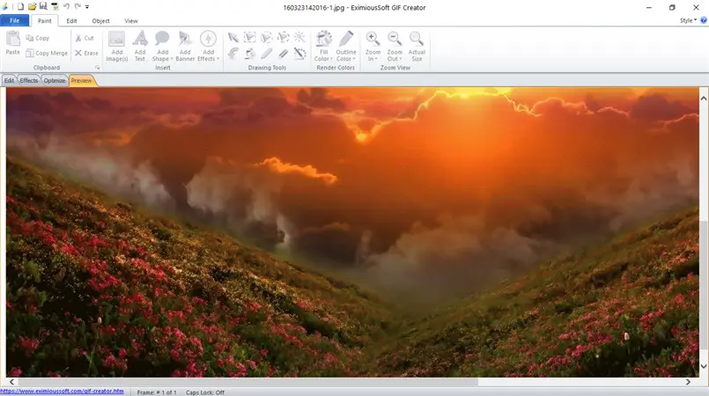Click the horizontal scrollbar right arrow
Image resolution: width=709 pixels, height=396 pixels.
point(688,382)
